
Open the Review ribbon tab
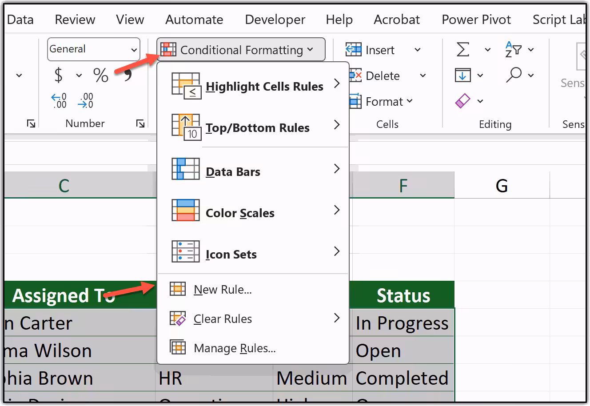tap(75, 20)
